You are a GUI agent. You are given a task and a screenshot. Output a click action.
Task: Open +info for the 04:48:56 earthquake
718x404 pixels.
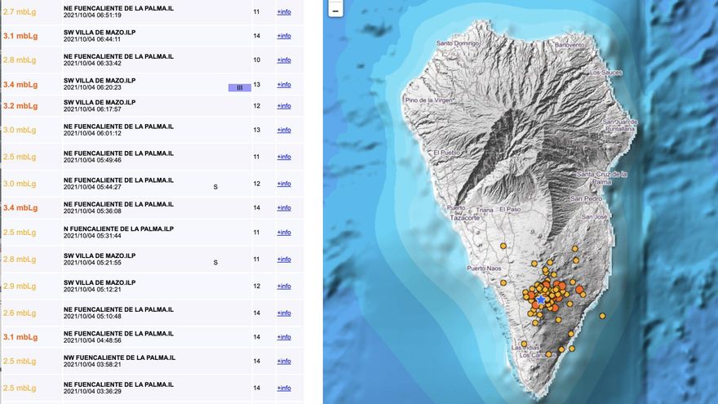(284, 337)
